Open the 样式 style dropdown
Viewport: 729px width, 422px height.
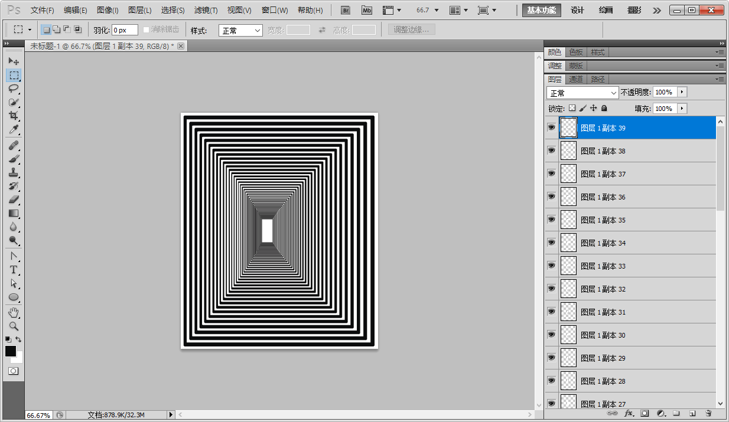pyautogui.click(x=240, y=30)
